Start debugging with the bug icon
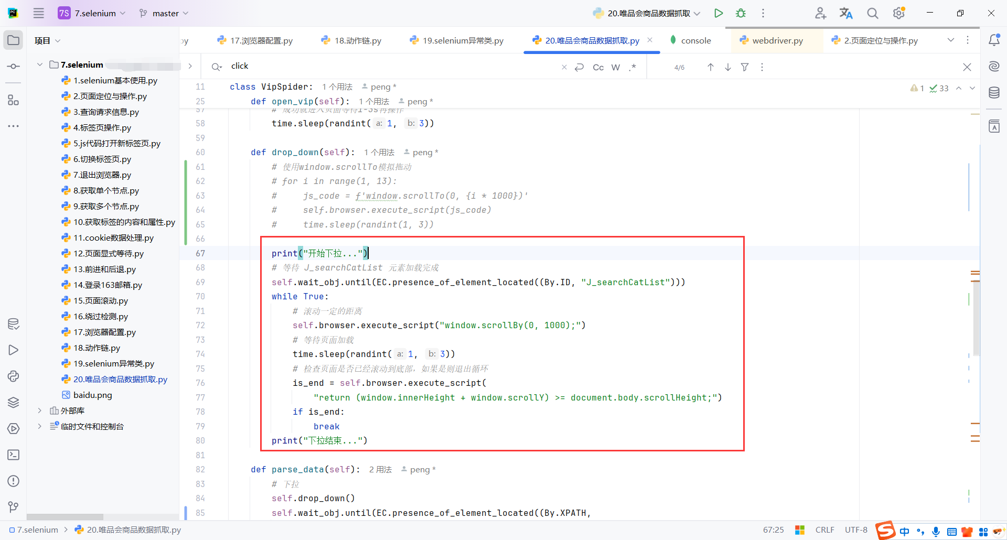Image resolution: width=1007 pixels, height=540 pixels. pos(741,13)
